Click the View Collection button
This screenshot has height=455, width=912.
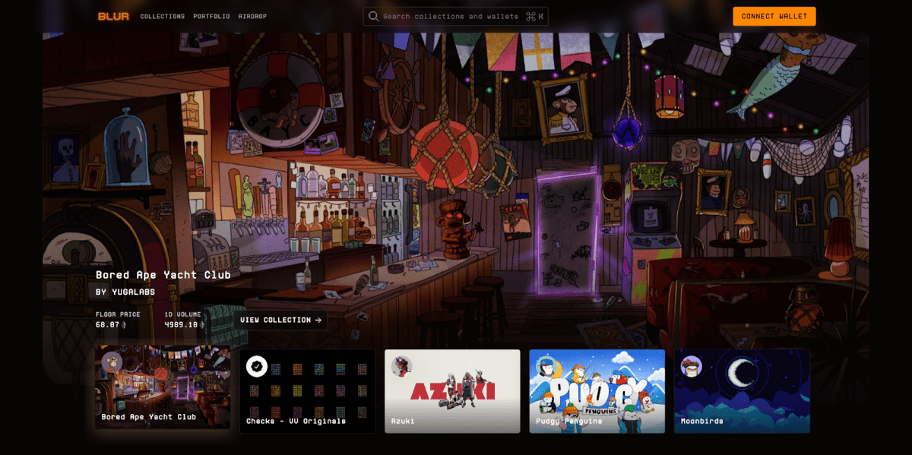[281, 320]
